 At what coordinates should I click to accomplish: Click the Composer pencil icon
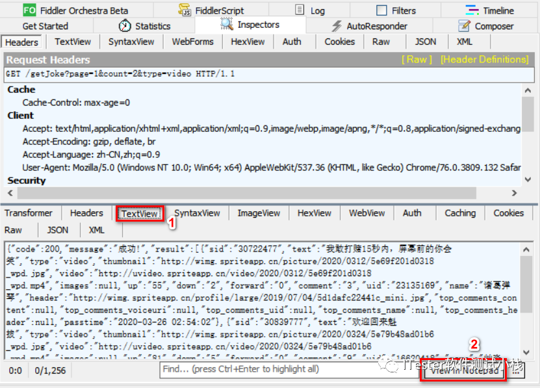pyautogui.click(x=464, y=25)
